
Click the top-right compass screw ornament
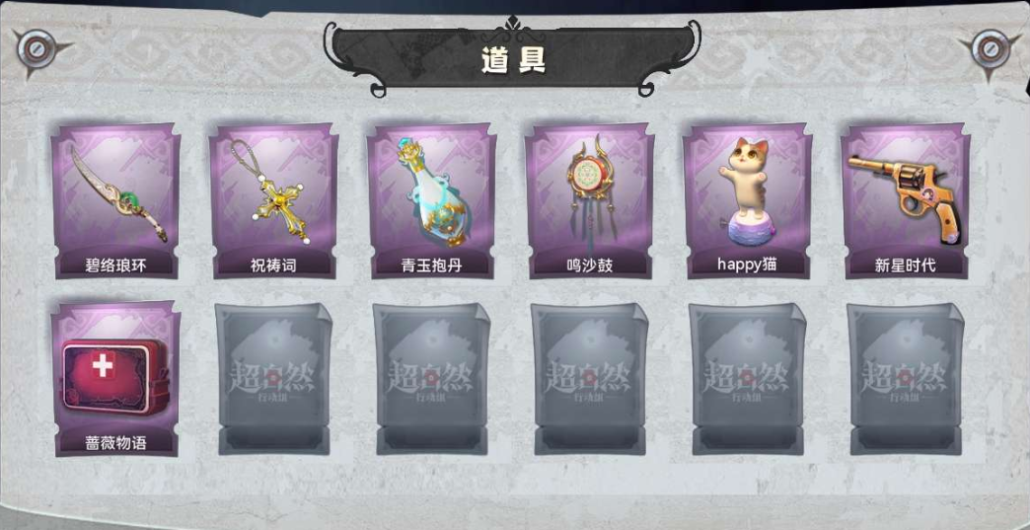pyautogui.click(x=991, y=50)
